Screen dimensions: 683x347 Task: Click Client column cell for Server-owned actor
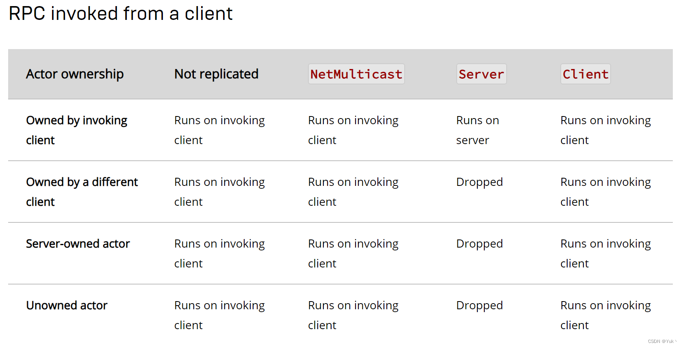click(x=605, y=253)
